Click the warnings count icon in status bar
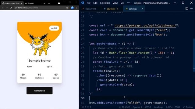Viewport: 195px width, 109px height. [89, 107]
